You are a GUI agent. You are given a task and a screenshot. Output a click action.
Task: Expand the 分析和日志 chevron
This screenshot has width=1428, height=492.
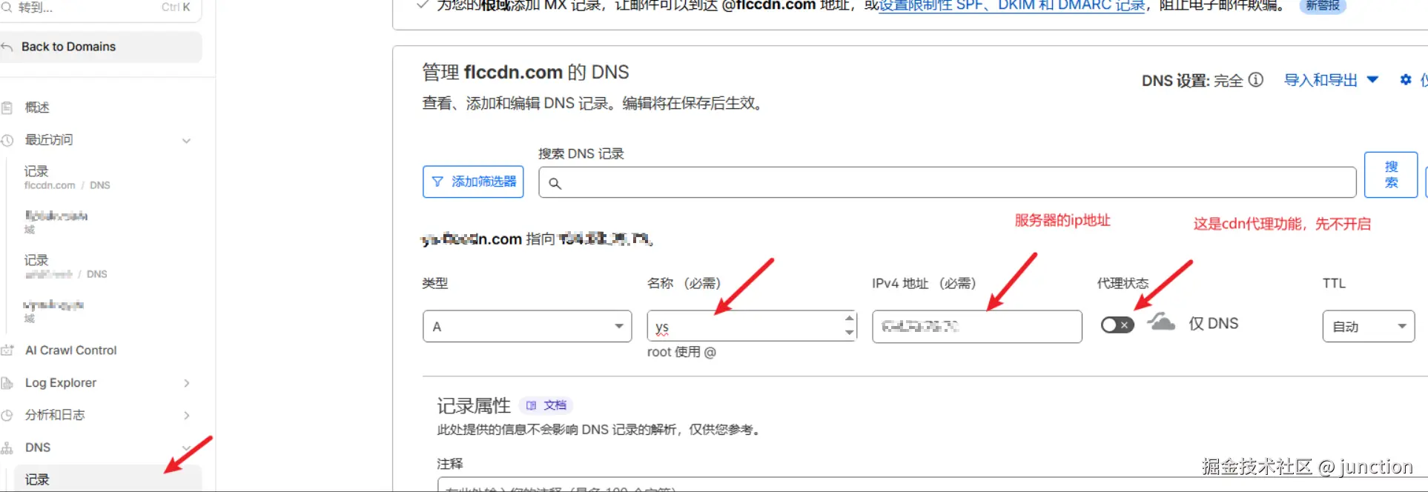[187, 415]
